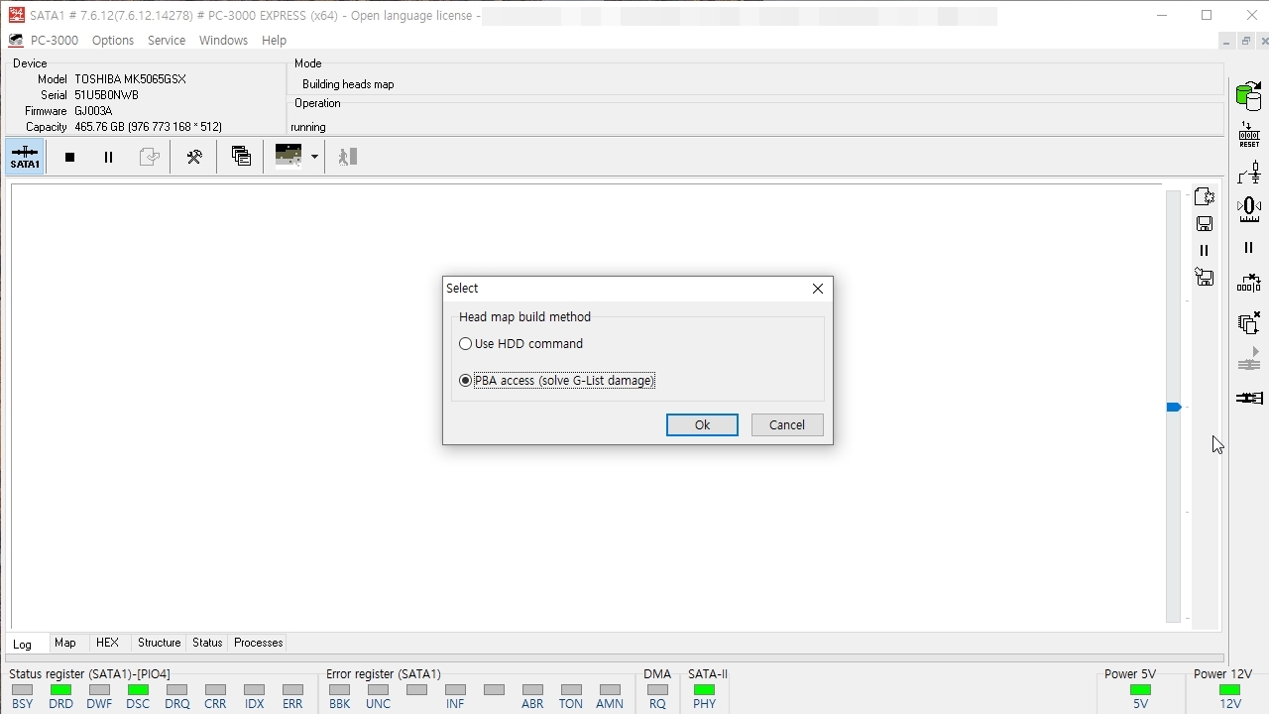This screenshot has height=714, width=1269.
Task: Select the Use HDD command option
Action: pos(520,344)
